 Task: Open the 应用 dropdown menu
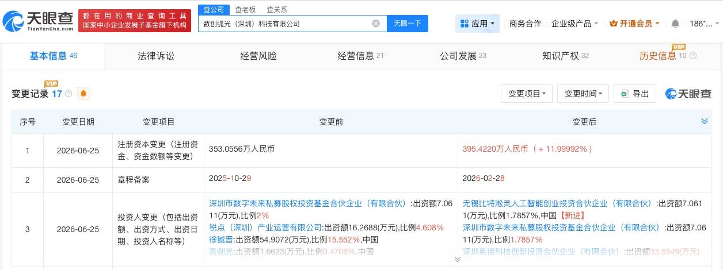point(477,24)
